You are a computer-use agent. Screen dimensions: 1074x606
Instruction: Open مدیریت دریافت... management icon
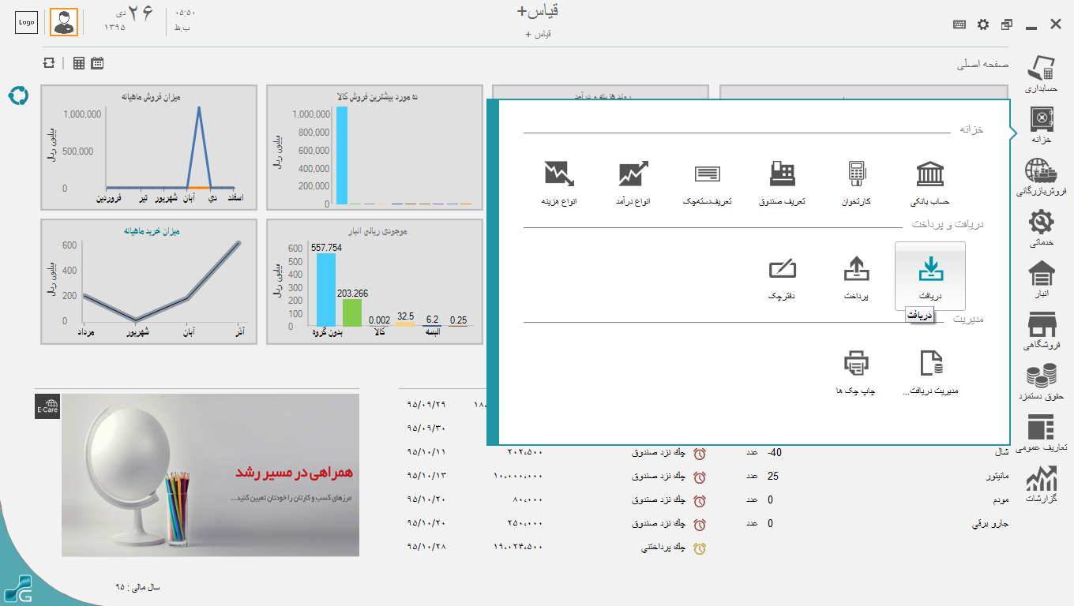[x=930, y=372]
